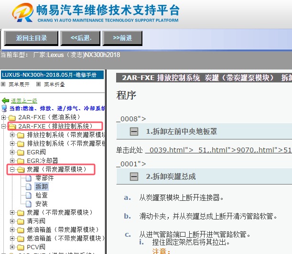
Task: Click page icon next to 安装
Action: (x=29, y=204)
